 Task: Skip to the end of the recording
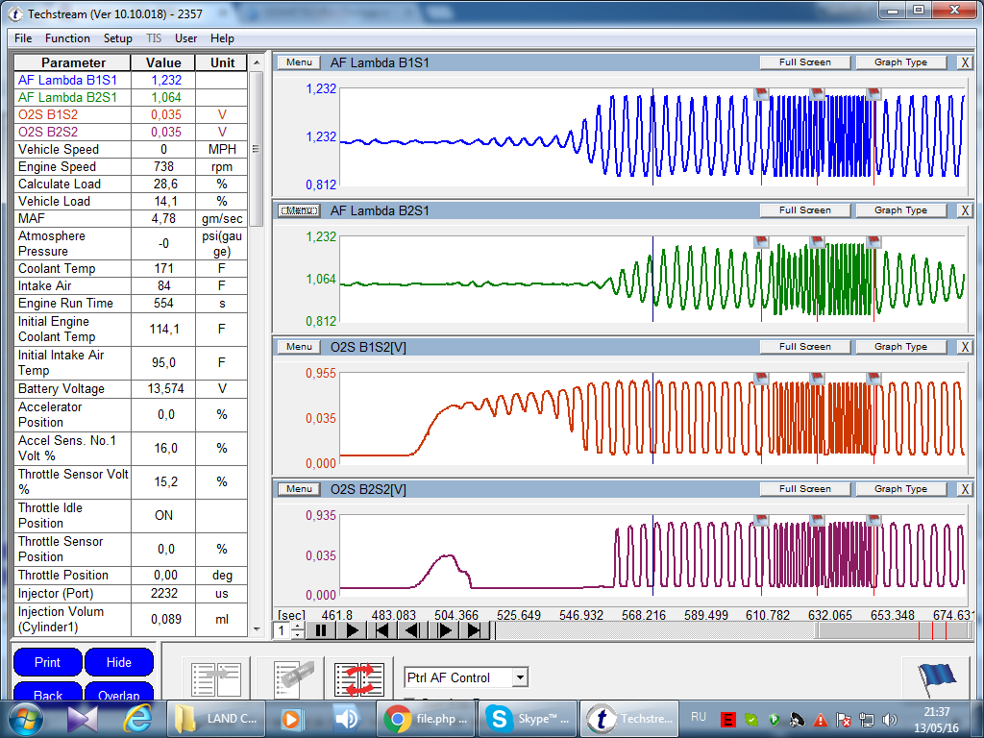[474, 630]
